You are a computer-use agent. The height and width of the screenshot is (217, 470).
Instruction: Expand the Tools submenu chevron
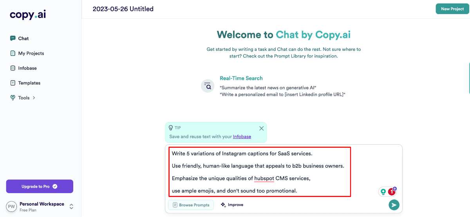click(34, 98)
